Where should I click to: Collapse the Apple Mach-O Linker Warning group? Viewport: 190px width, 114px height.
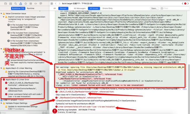[x=1, y=68]
